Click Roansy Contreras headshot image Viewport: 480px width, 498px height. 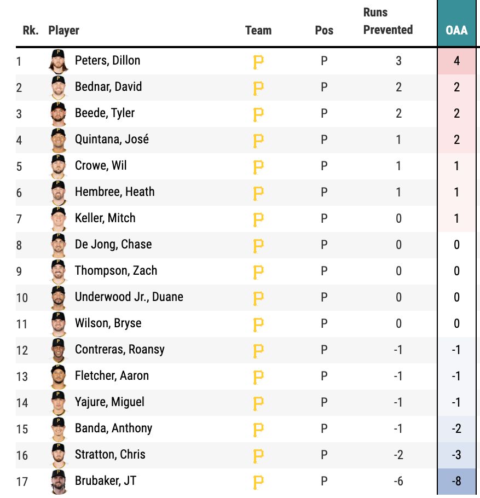pos(59,350)
